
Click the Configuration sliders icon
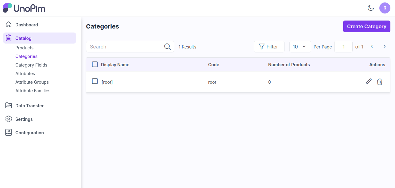9,132
